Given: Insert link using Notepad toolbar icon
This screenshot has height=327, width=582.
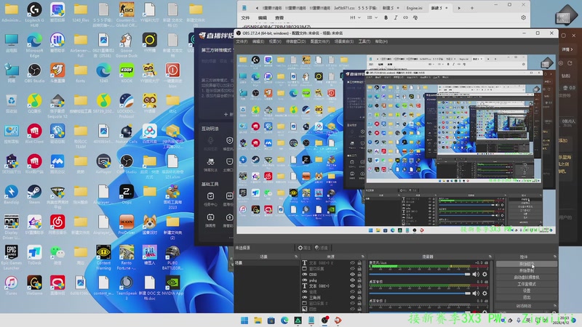Looking at the screenshot, I should click(405, 17).
